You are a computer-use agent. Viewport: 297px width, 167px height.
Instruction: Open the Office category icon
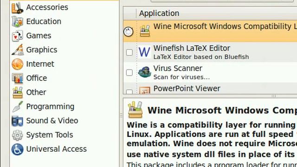[18, 78]
